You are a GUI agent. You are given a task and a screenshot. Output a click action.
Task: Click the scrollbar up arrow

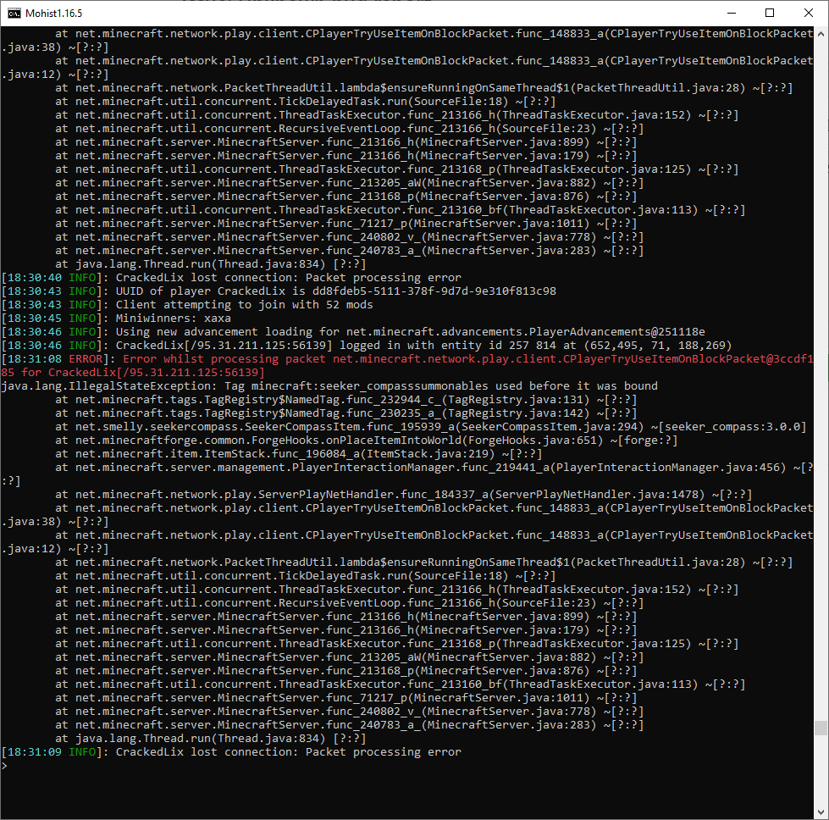(x=821, y=34)
